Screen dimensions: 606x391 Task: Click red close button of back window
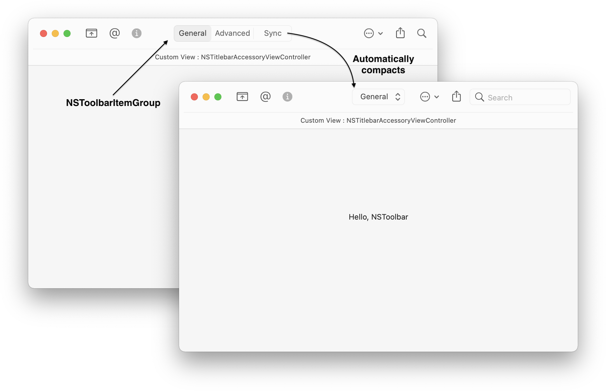(x=44, y=33)
